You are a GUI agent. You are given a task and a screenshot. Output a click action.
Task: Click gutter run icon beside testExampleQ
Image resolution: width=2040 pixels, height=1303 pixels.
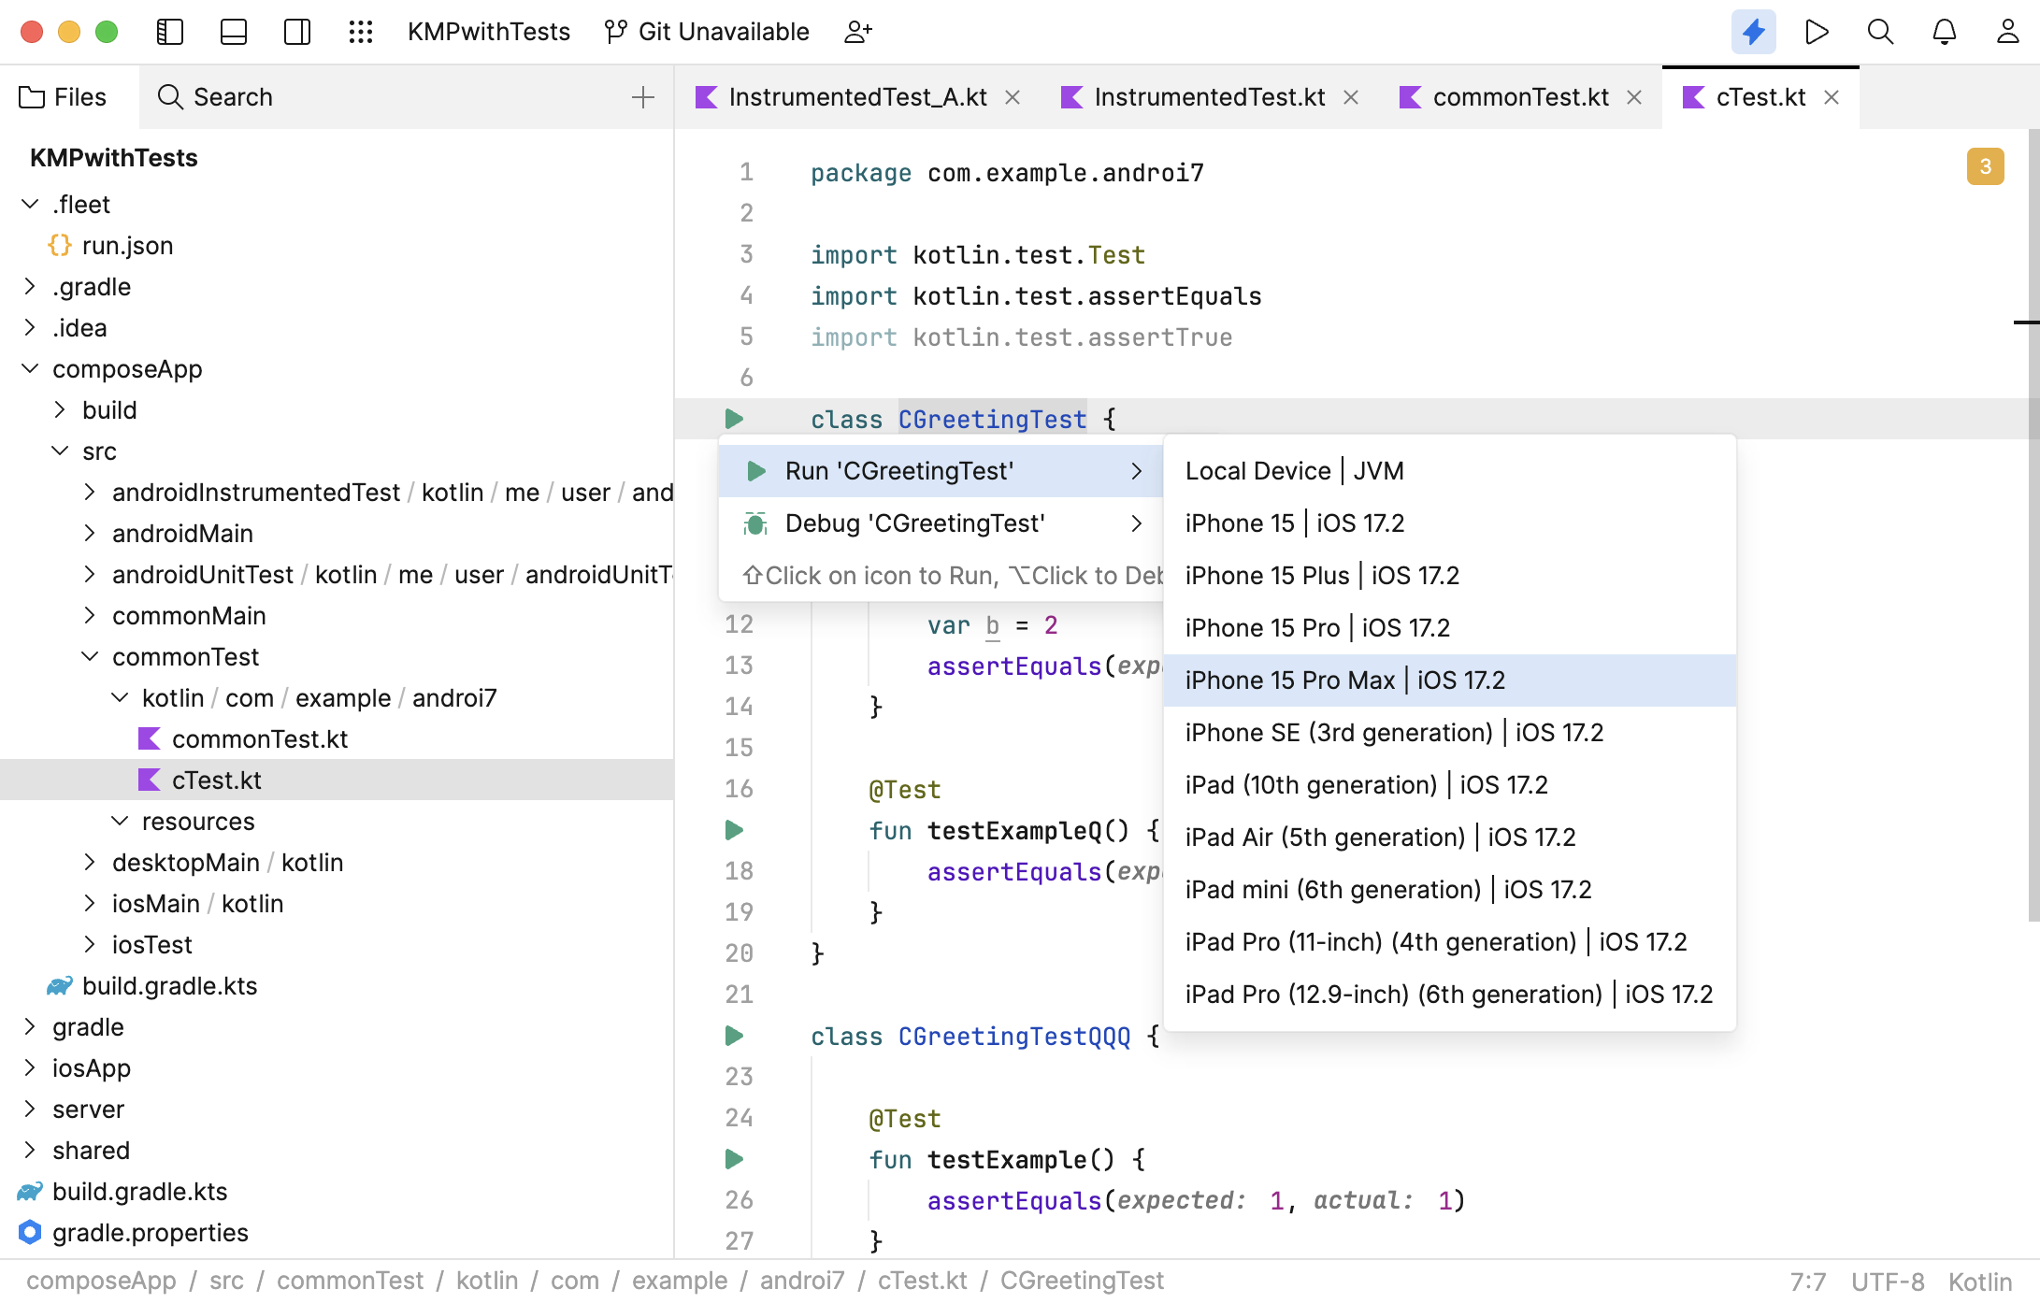click(735, 830)
